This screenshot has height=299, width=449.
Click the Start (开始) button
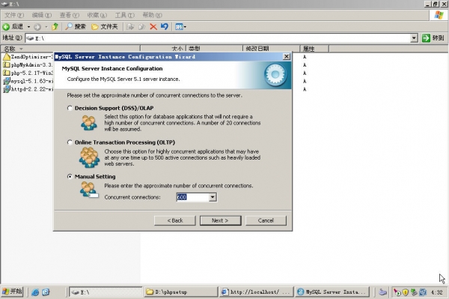coord(12,292)
